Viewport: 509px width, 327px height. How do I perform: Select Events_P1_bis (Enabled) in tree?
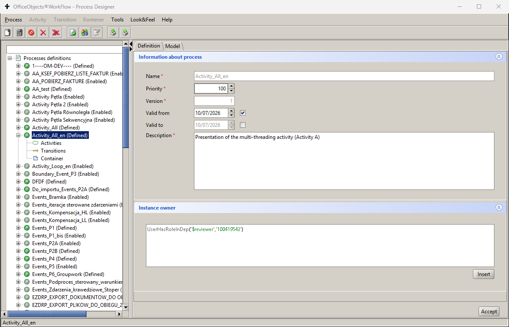[59, 236]
